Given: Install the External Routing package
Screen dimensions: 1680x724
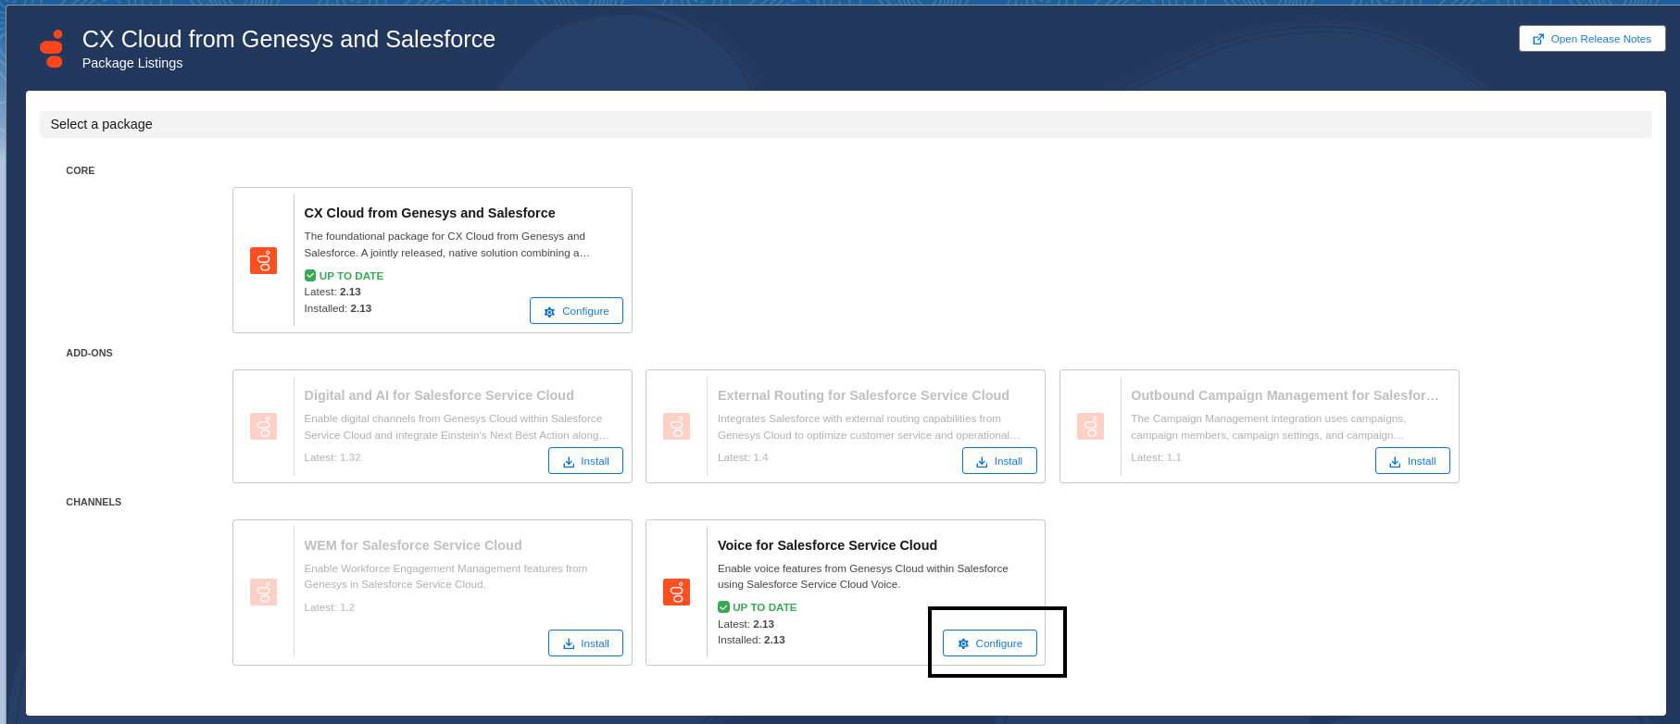Looking at the screenshot, I should point(999,461).
